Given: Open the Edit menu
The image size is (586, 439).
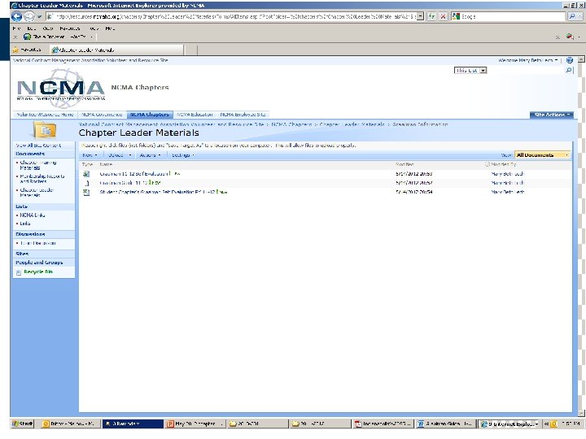Looking at the screenshot, I should pos(32,28).
